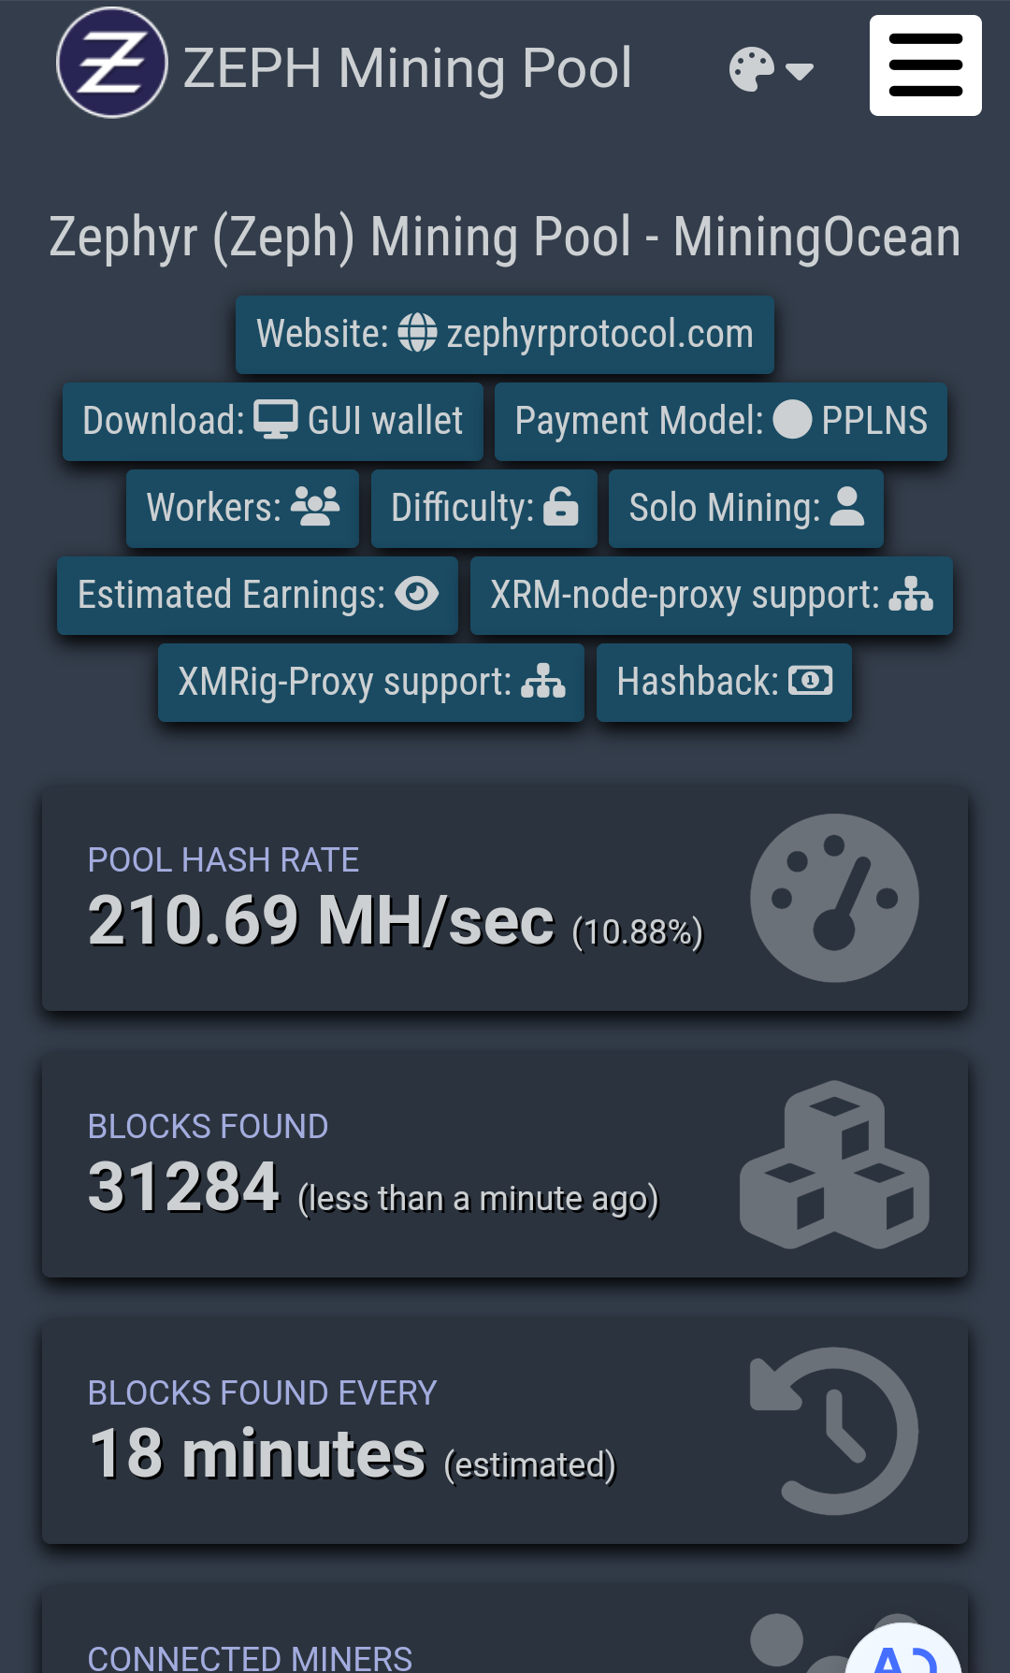This screenshot has width=1010, height=1673.
Task: Click the Estimated Earnings eye icon
Action: tap(417, 594)
